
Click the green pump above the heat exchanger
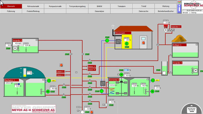point(107,41)
